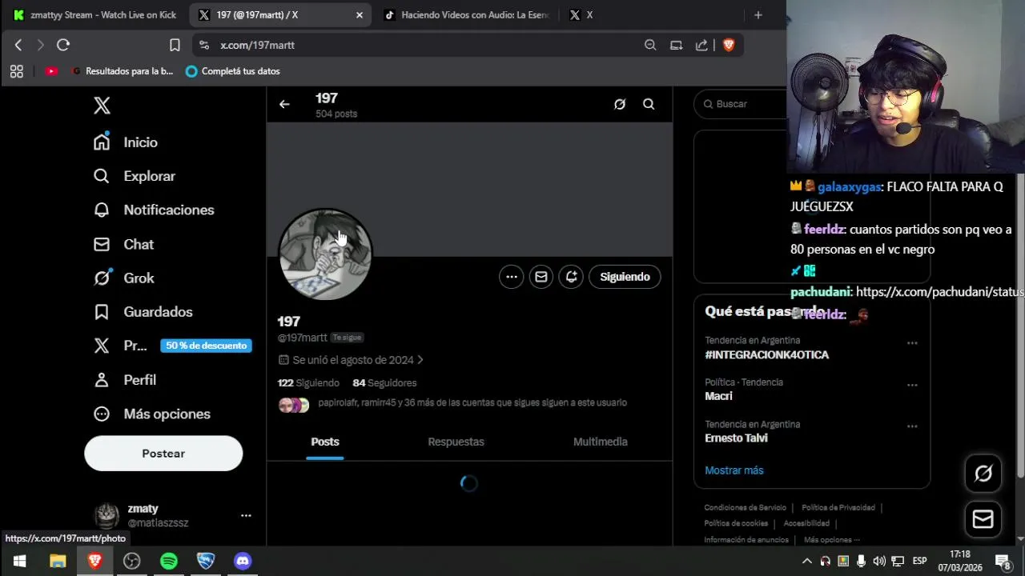
Task: Select the Posts tab
Action: pyautogui.click(x=325, y=442)
